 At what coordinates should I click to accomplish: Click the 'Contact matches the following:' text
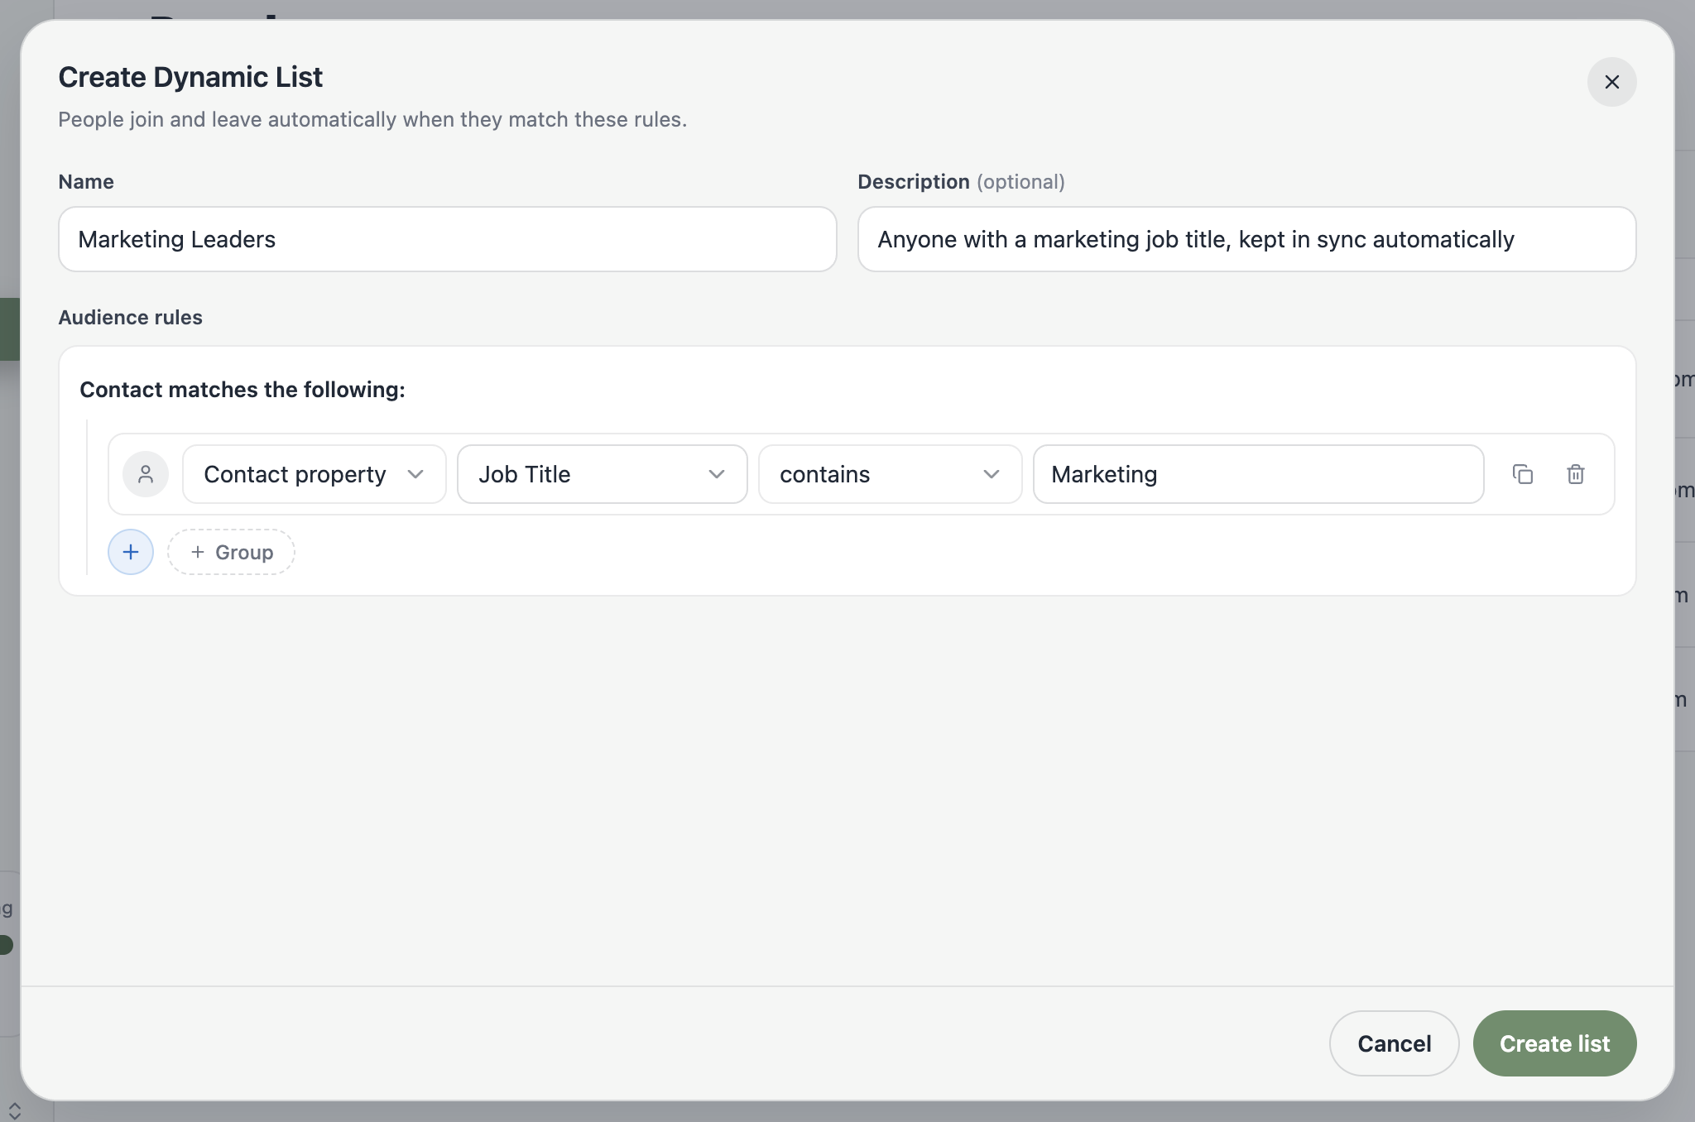point(242,390)
